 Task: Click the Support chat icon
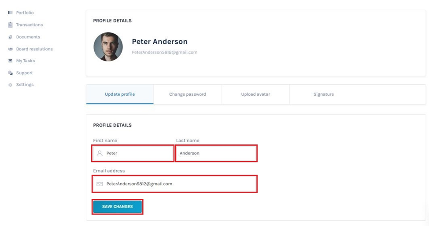[10, 73]
